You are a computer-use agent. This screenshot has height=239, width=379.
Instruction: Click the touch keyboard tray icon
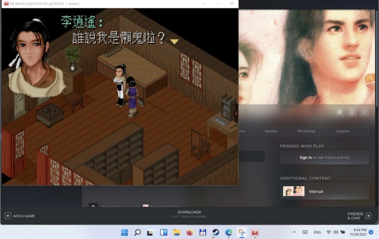tap(305, 232)
